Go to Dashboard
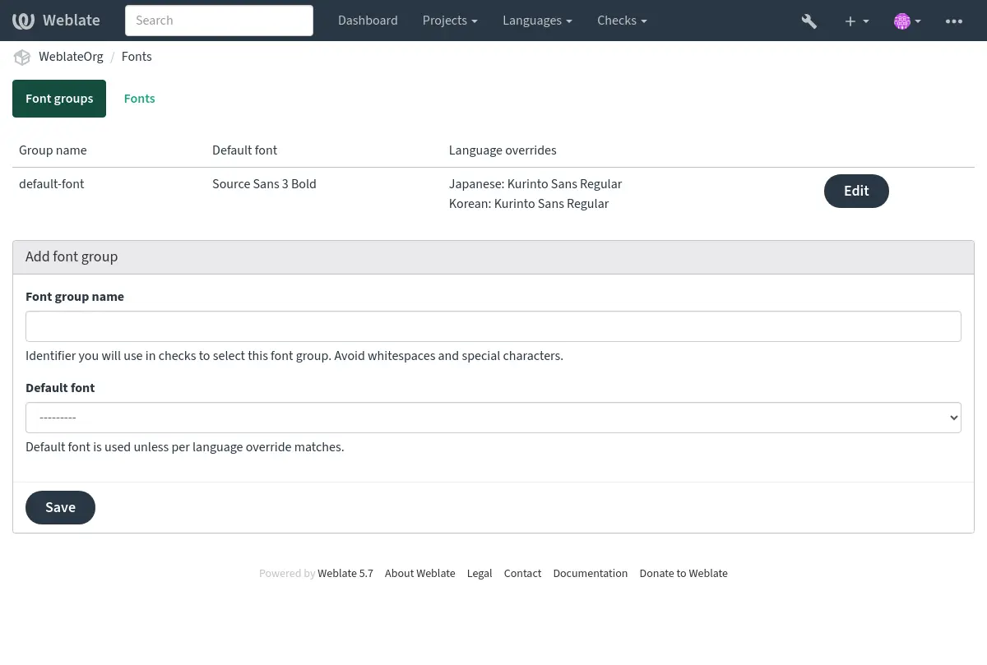Image resolution: width=987 pixels, height=665 pixels. point(368,21)
